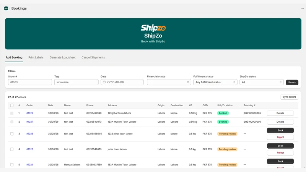Tick the checkbox for order #1024
Image resolution: width=306 pixels, height=172 pixels.
click(12, 165)
